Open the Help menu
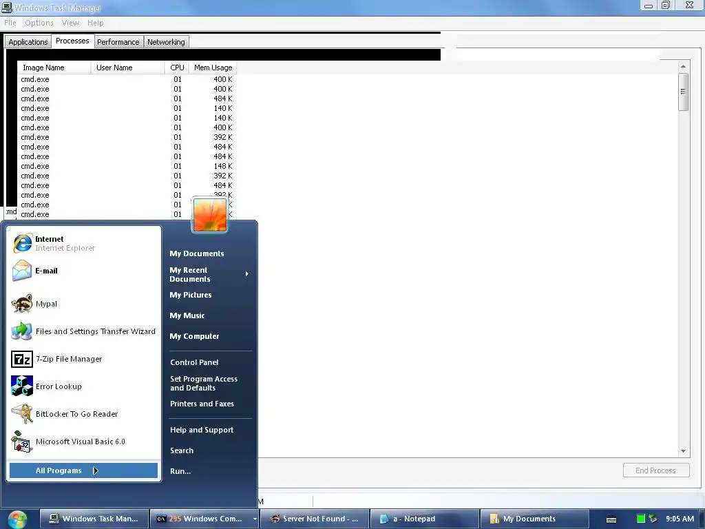 [95, 23]
